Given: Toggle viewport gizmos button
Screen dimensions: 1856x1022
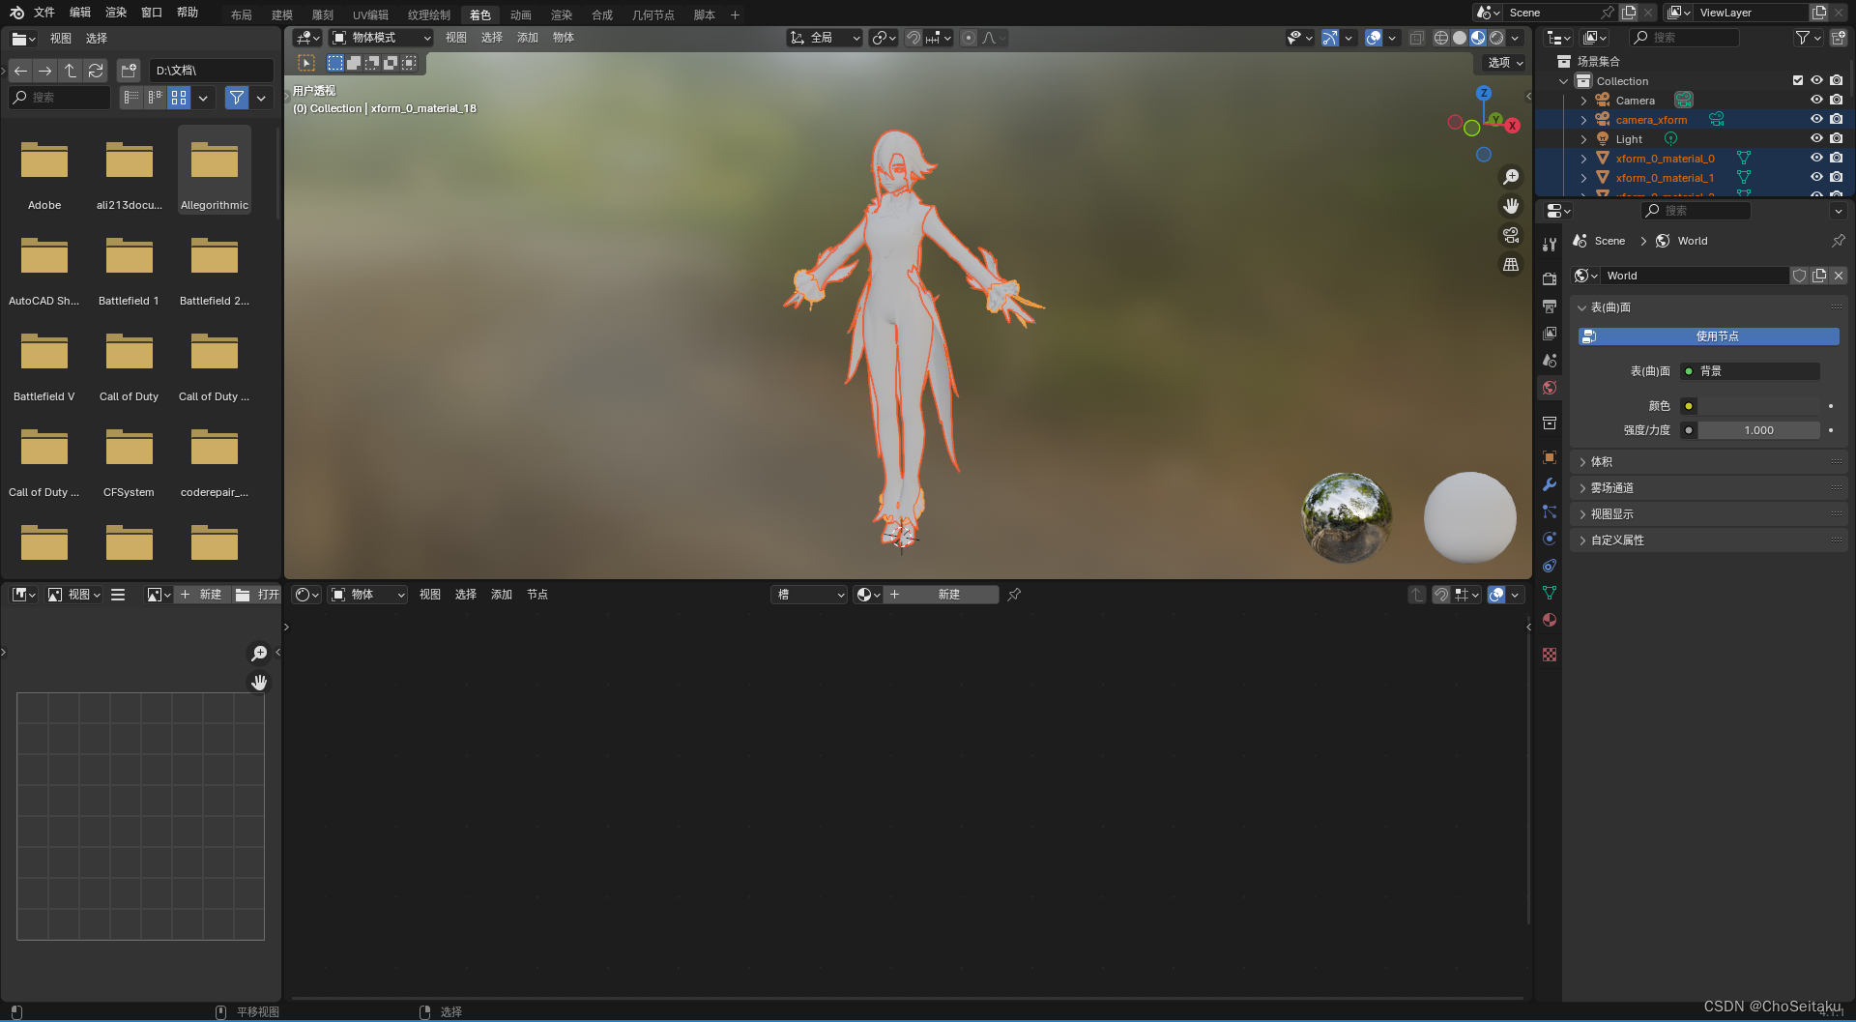Looking at the screenshot, I should [x=1330, y=38].
